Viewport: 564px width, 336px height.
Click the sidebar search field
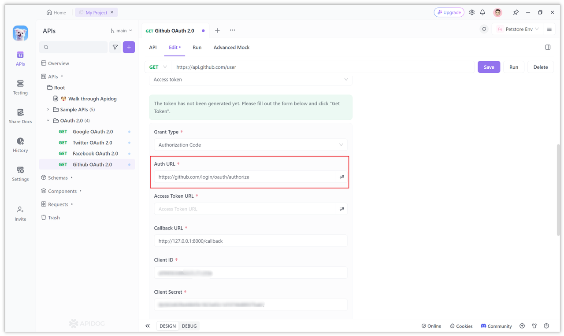(74, 47)
